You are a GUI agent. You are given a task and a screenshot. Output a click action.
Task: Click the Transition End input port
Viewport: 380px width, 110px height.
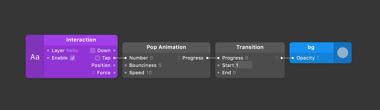point(218,73)
